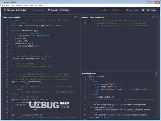Image resolution: width=161 pixels, height=121 pixels.
Task: Open the Window menu
Action: 19,5
